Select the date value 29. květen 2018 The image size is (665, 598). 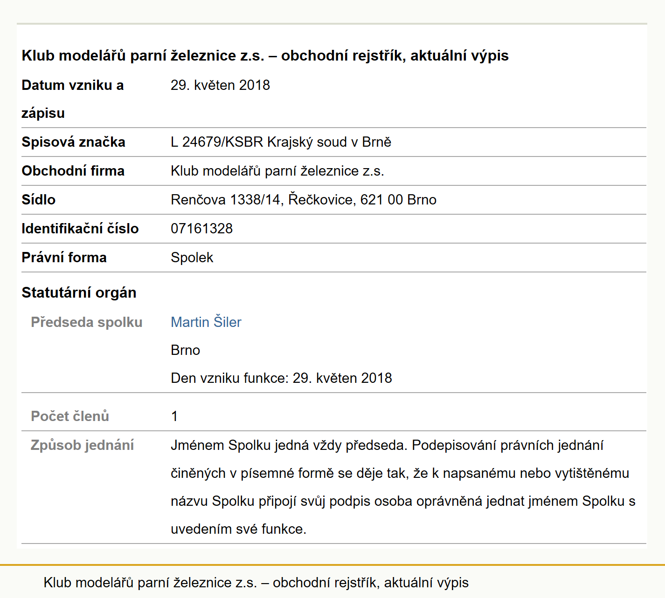tap(220, 85)
